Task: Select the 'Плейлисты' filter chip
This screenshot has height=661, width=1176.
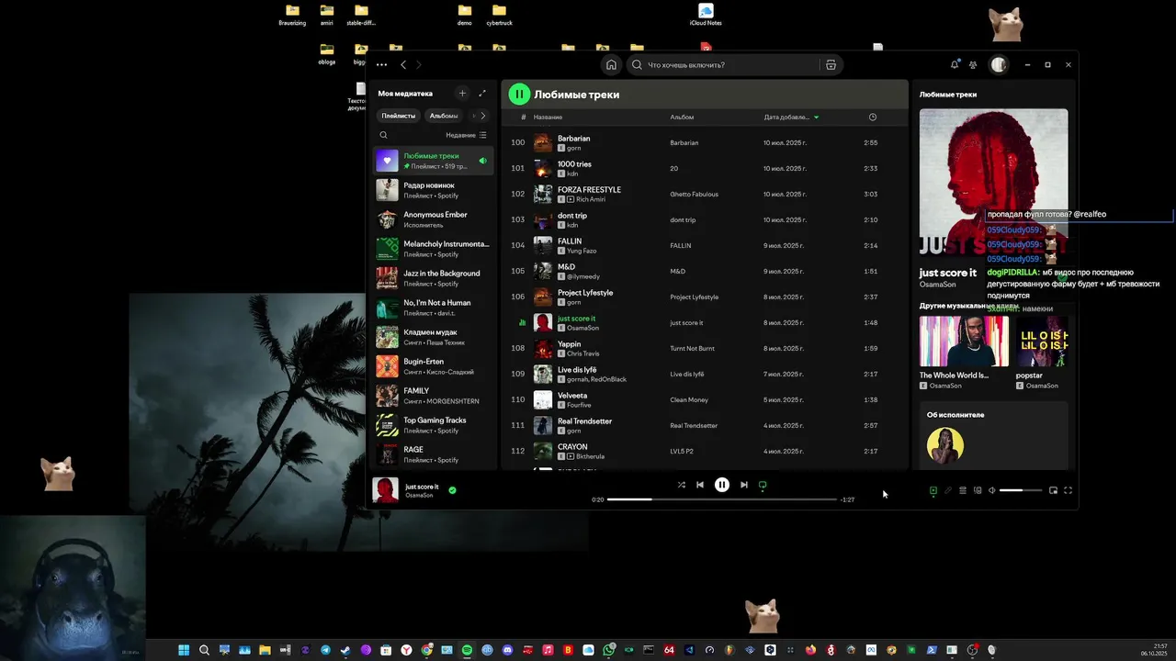Action: (399, 116)
